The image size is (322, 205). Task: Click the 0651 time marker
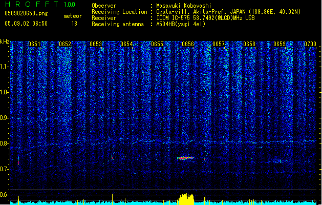[x=34, y=44]
